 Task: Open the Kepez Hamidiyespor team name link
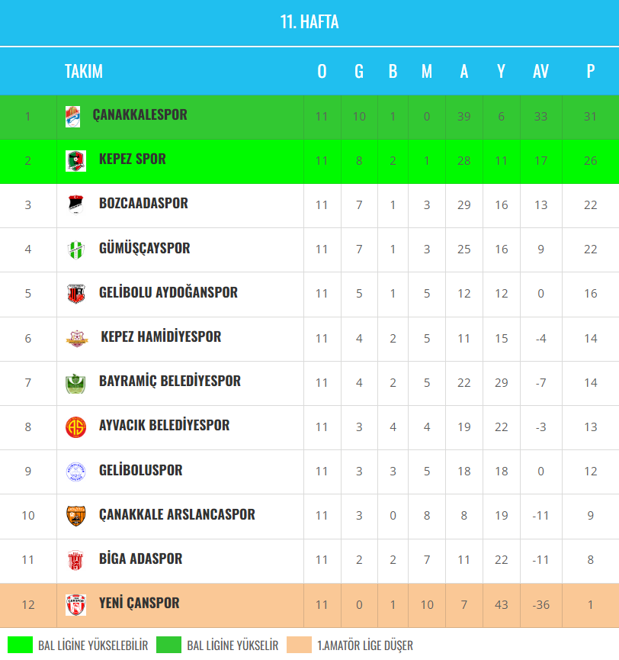click(161, 336)
